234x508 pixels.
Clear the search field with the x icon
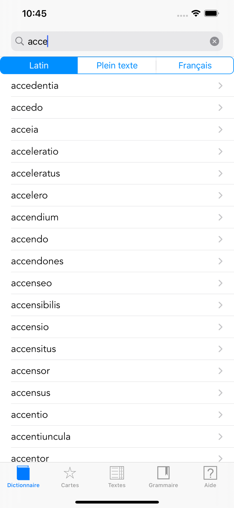pos(214,41)
